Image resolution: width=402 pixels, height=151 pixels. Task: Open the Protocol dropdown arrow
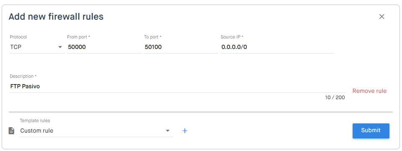pyautogui.click(x=60, y=47)
